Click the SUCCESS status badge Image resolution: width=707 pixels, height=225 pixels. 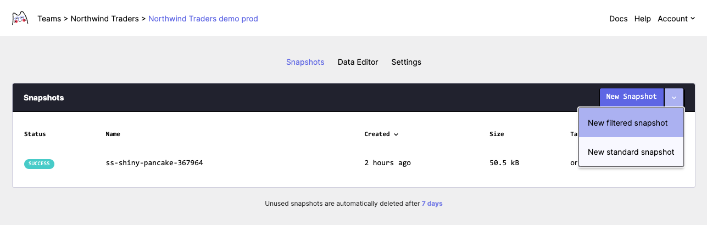tap(39, 164)
